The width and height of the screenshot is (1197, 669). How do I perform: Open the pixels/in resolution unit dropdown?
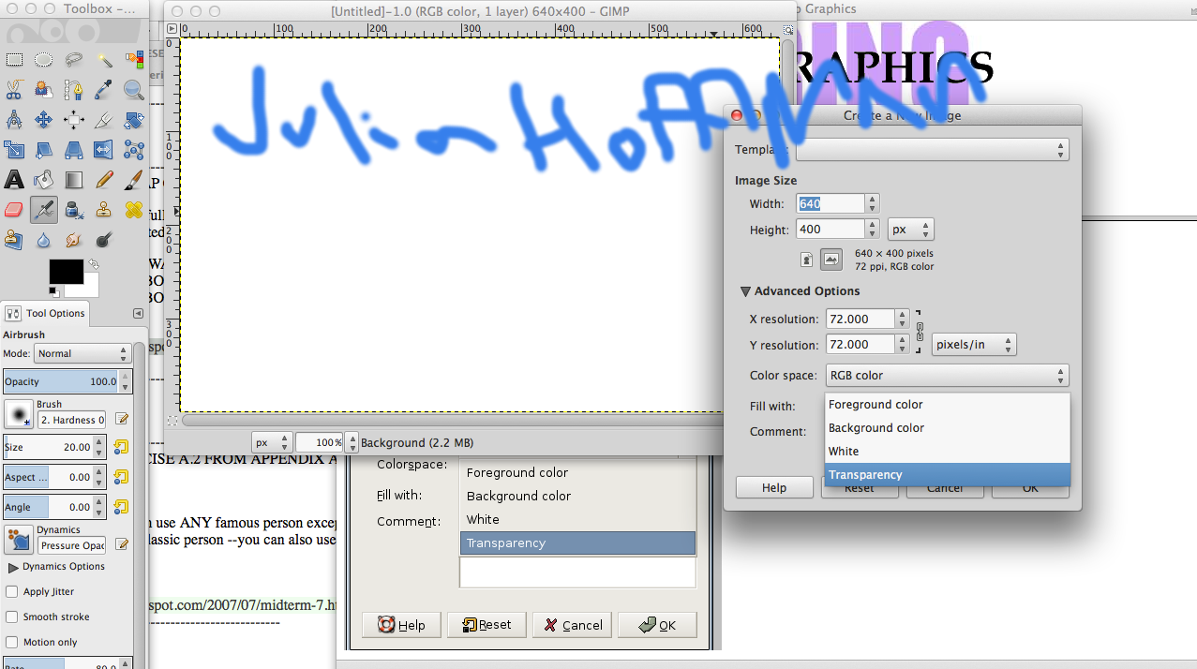(x=974, y=345)
